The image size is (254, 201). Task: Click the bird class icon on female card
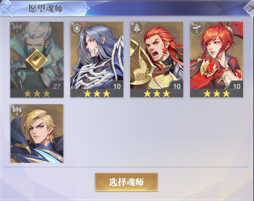click(x=197, y=28)
